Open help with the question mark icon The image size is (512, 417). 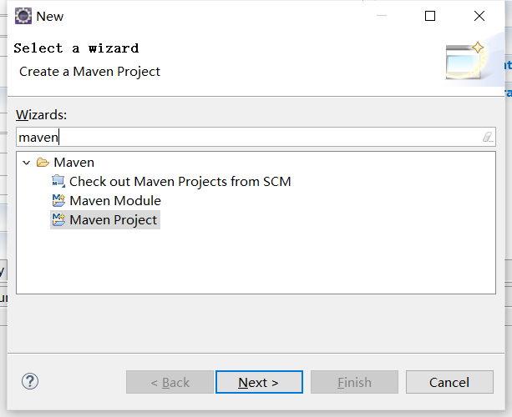point(30,381)
